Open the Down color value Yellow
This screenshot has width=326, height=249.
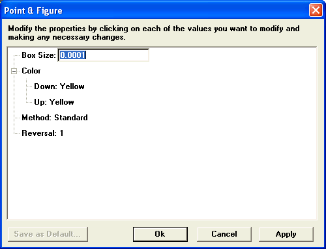coord(72,86)
